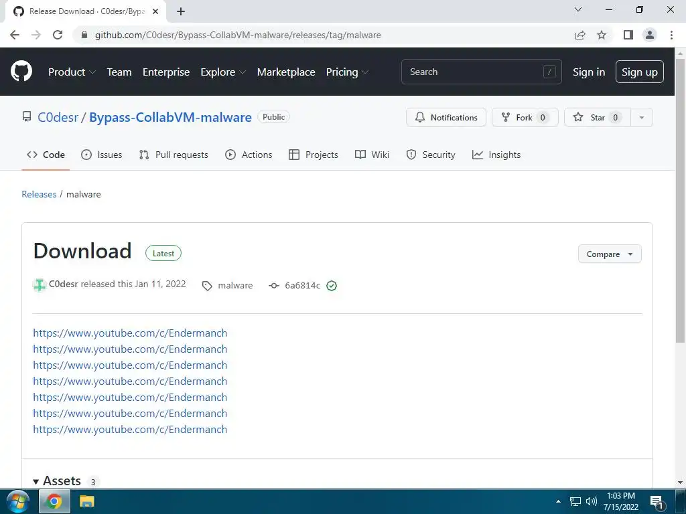Bookmark this tab with star icon
Screen dimensions: 686x514
(x=602, y=35)
